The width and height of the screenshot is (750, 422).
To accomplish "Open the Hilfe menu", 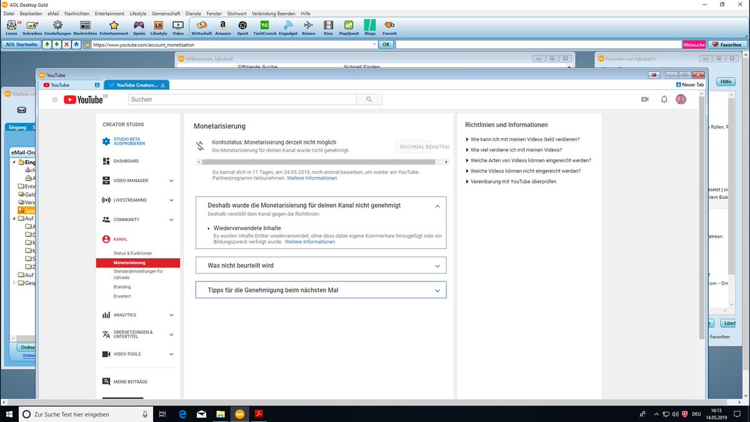I will 306,13.
